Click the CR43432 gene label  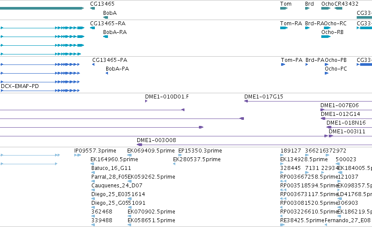(x=346, y=4)
